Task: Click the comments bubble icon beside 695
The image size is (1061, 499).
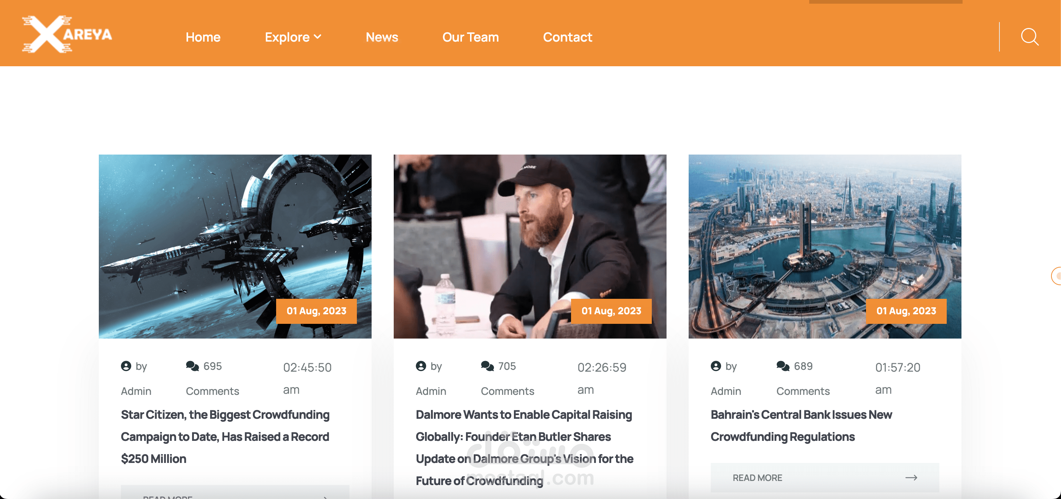Action: pyautogui.click(x=192, y=366)
